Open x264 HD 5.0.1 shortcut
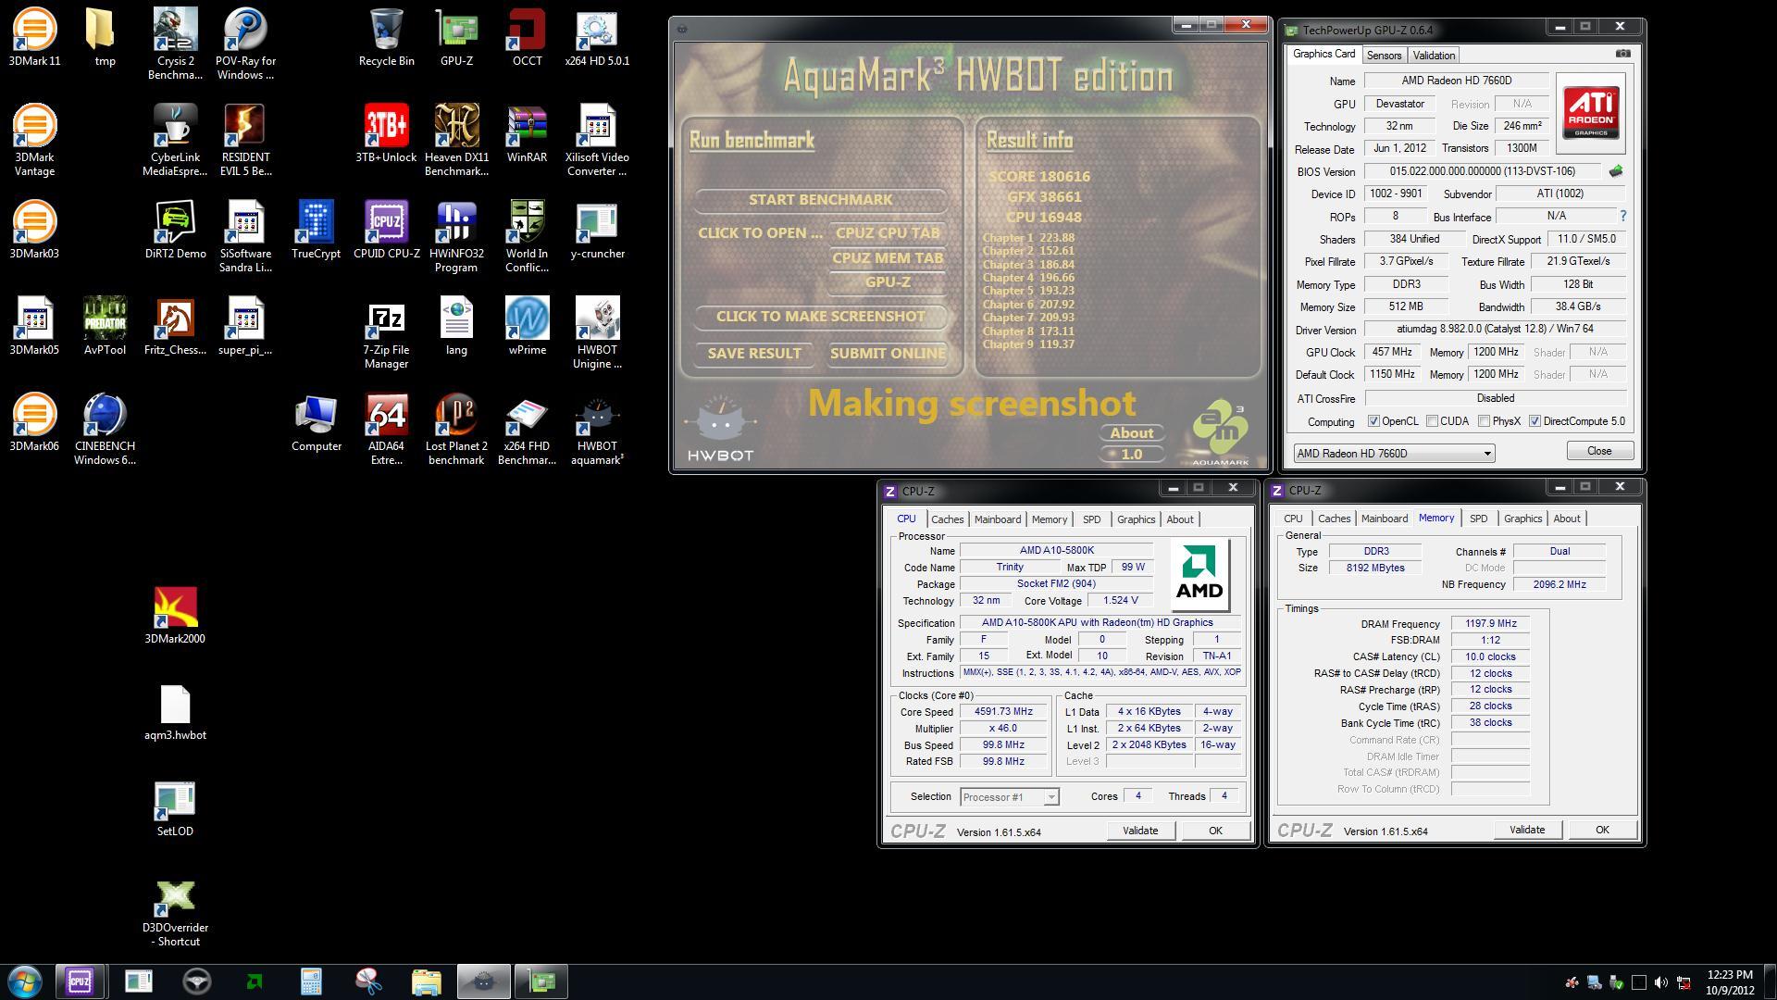Image resolution: width=1777 pixels, height=1000 pixels. coord(597,38)
